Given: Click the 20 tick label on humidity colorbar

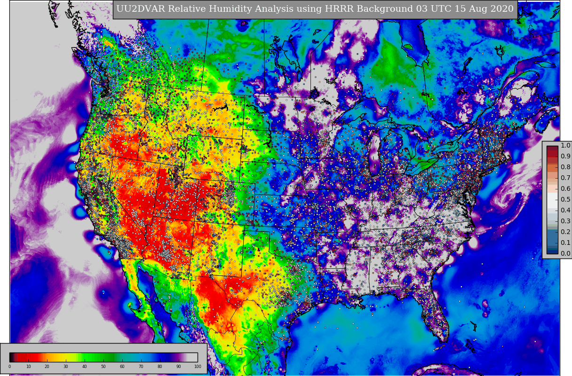Looking at the screenshot, I should tap(47, 367).
